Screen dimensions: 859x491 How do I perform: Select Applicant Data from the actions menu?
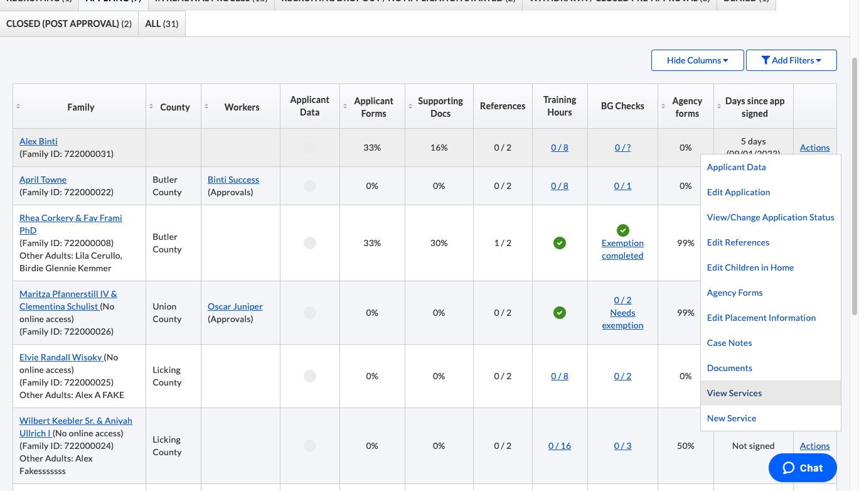coord(771,167)
